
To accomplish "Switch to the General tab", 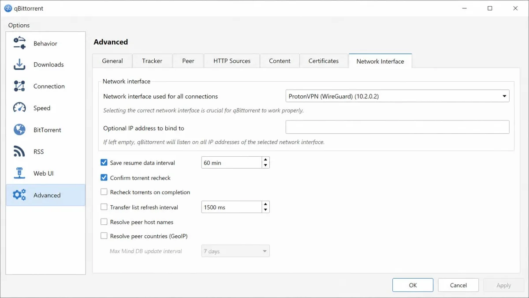I will pyautogui.click(x=112, y=61).
